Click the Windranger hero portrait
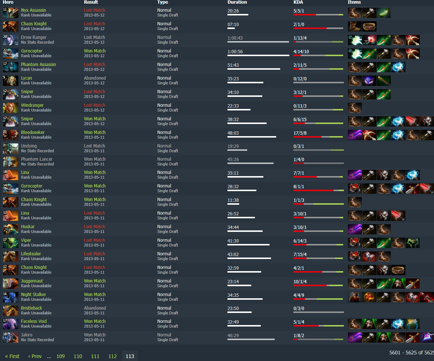The height and width of the screenshot is (361, 434). [x=11, y=108]
